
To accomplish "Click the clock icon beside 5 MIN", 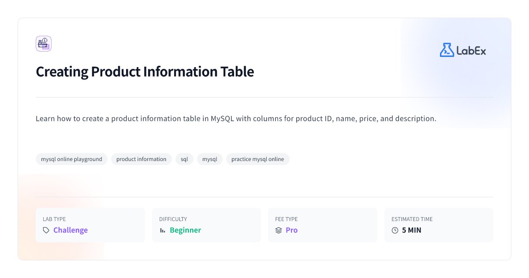I will (x=395, y=230).
